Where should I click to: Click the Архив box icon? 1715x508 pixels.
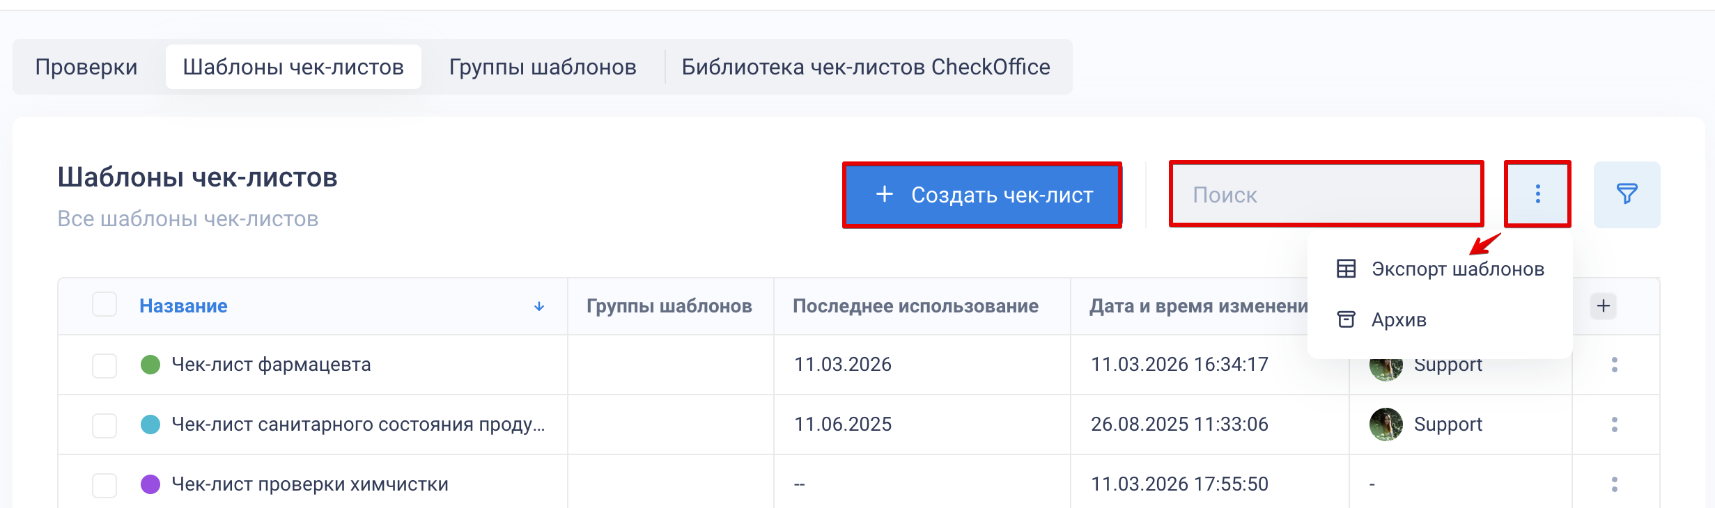point(1346,319)
